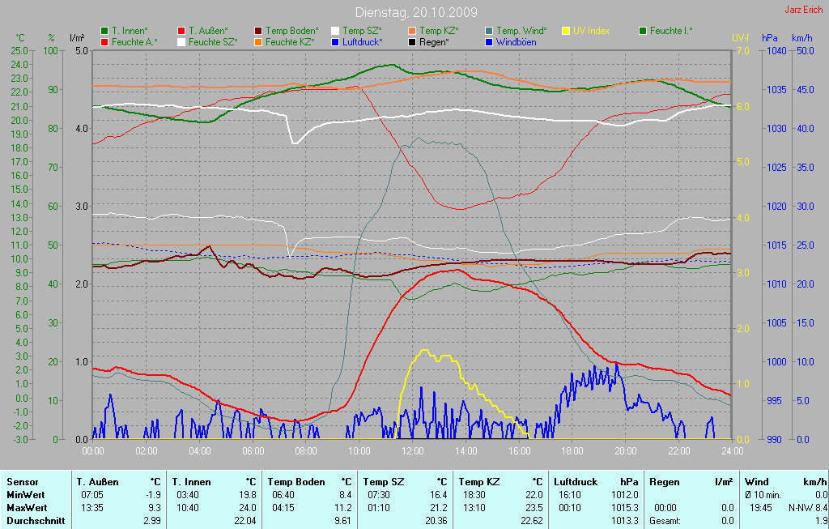Screen dimensions: 829x529
Task: Click the Jarz Erich author text
Action: click(803, 10)
